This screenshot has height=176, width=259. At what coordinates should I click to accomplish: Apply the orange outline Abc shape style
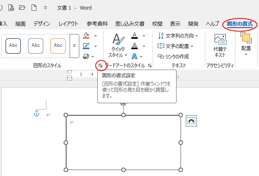point(58,46)
